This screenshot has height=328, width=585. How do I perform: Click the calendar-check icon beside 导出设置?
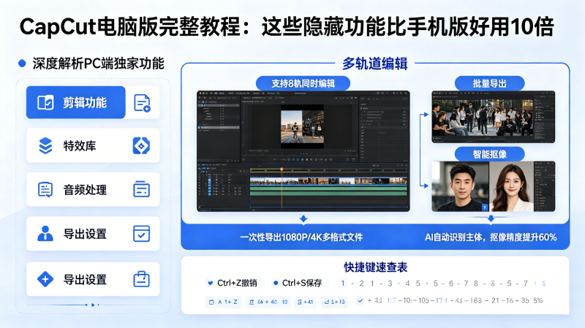(x=141, y=234)
